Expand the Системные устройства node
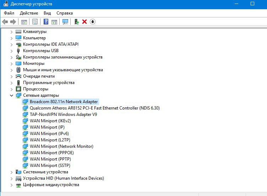The width and height of the screenshot is (267, 196). [x=11, y=172]
